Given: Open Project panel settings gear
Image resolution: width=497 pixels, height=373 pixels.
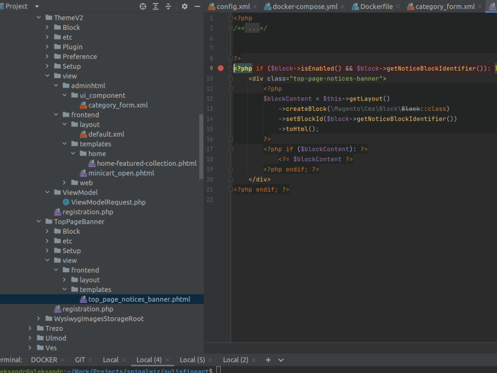Looking at the screenshot, I should pyautogui.click(x=184, y=6).
